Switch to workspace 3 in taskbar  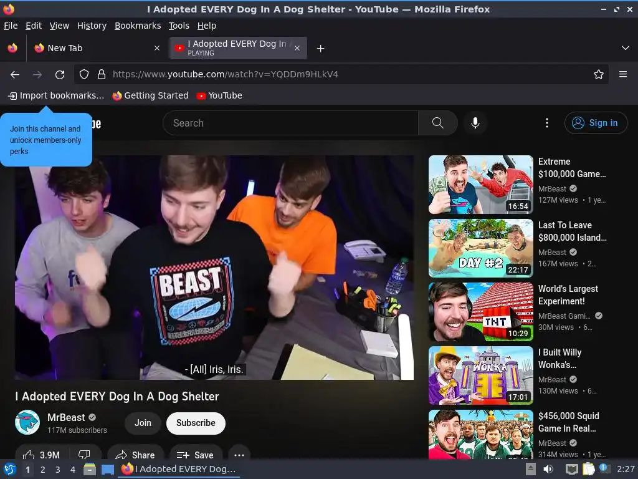click(58, 470)
